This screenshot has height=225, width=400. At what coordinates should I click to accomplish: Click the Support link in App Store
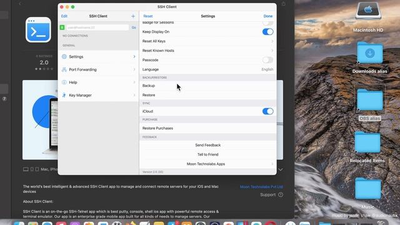pos(268,194)
